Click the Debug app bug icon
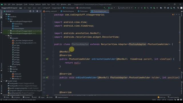The width and height of the screenshot is (183, 103). pyautogui.click(x=145, y=8)
